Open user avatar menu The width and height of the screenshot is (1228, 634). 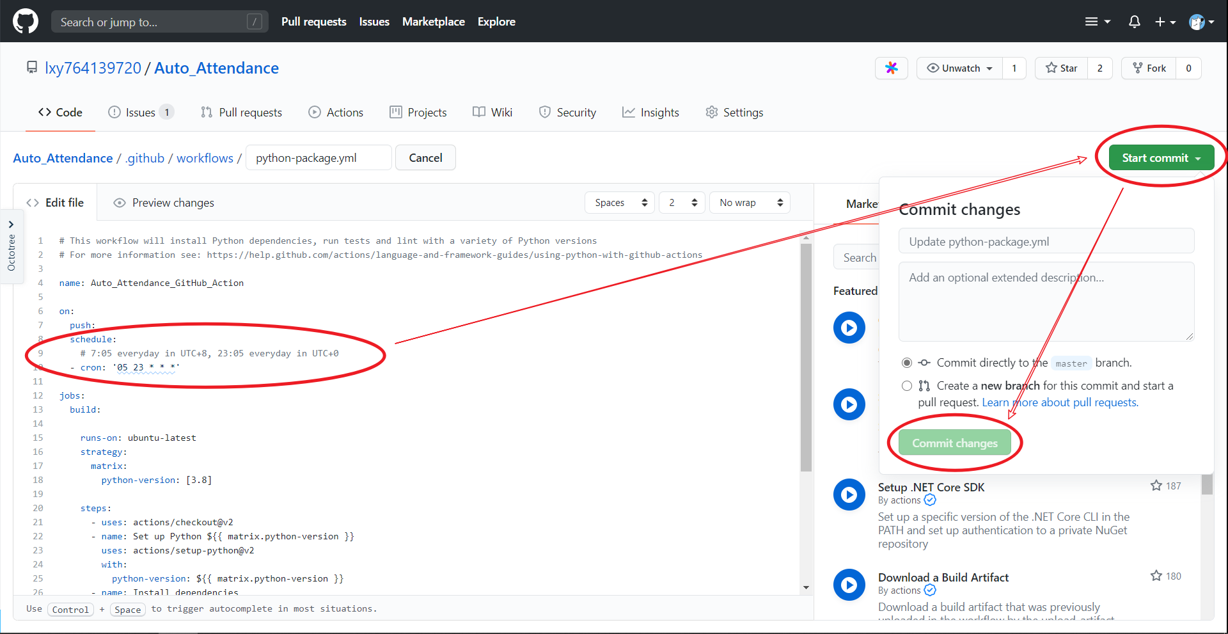[x=1202, y=22]
